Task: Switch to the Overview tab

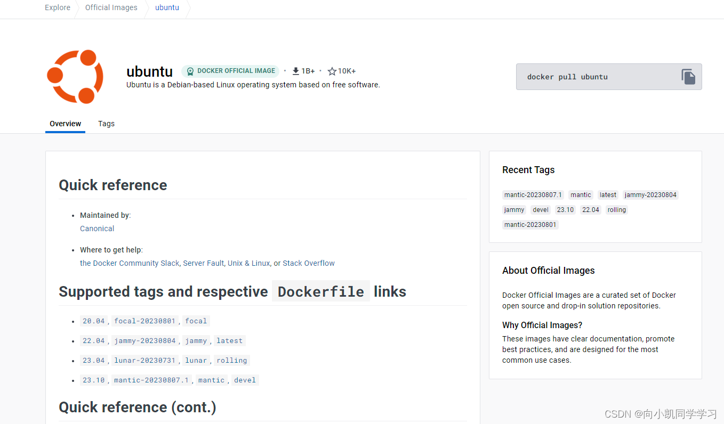Action: (65, 124)
